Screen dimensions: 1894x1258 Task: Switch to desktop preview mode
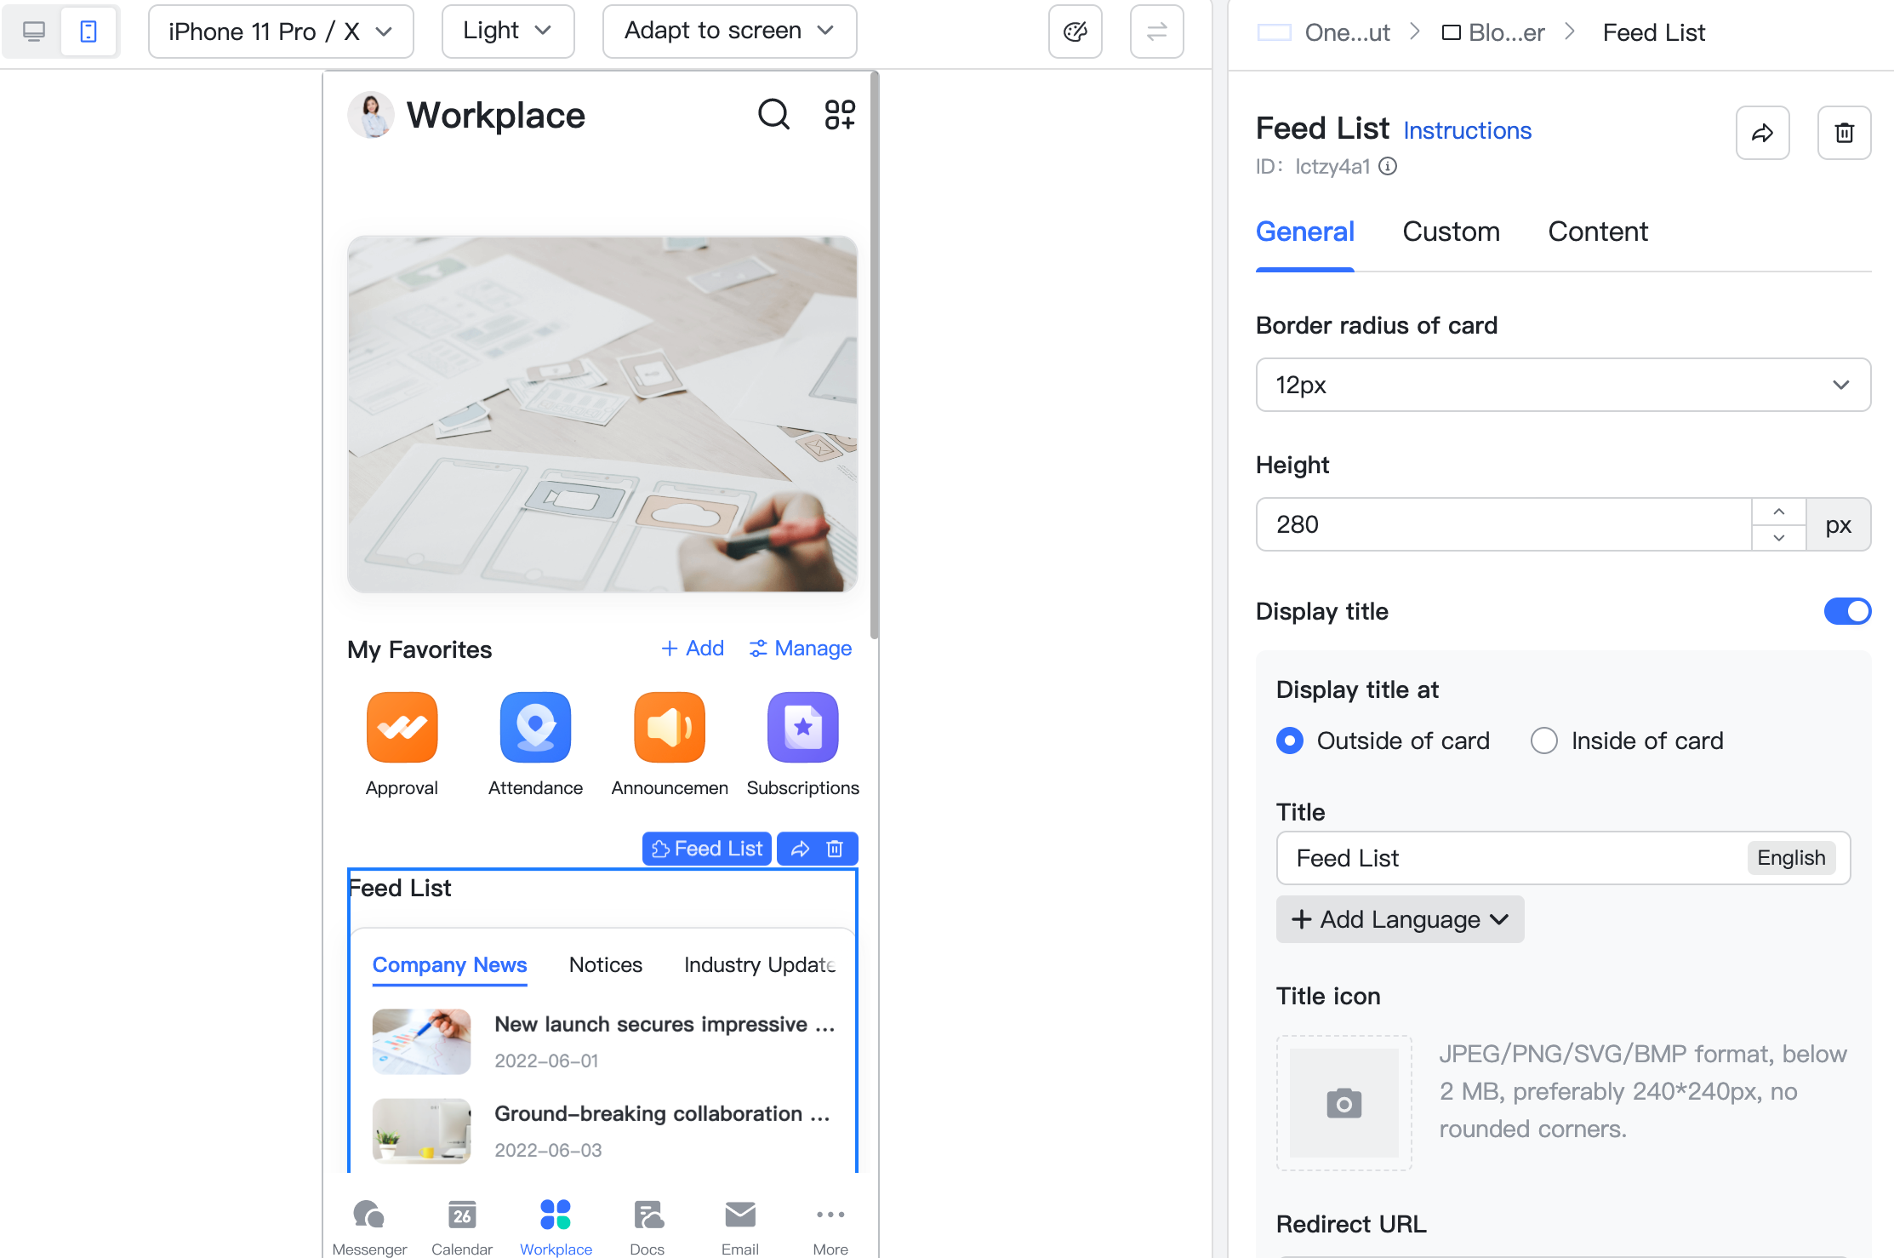click(x=34, y=31)
